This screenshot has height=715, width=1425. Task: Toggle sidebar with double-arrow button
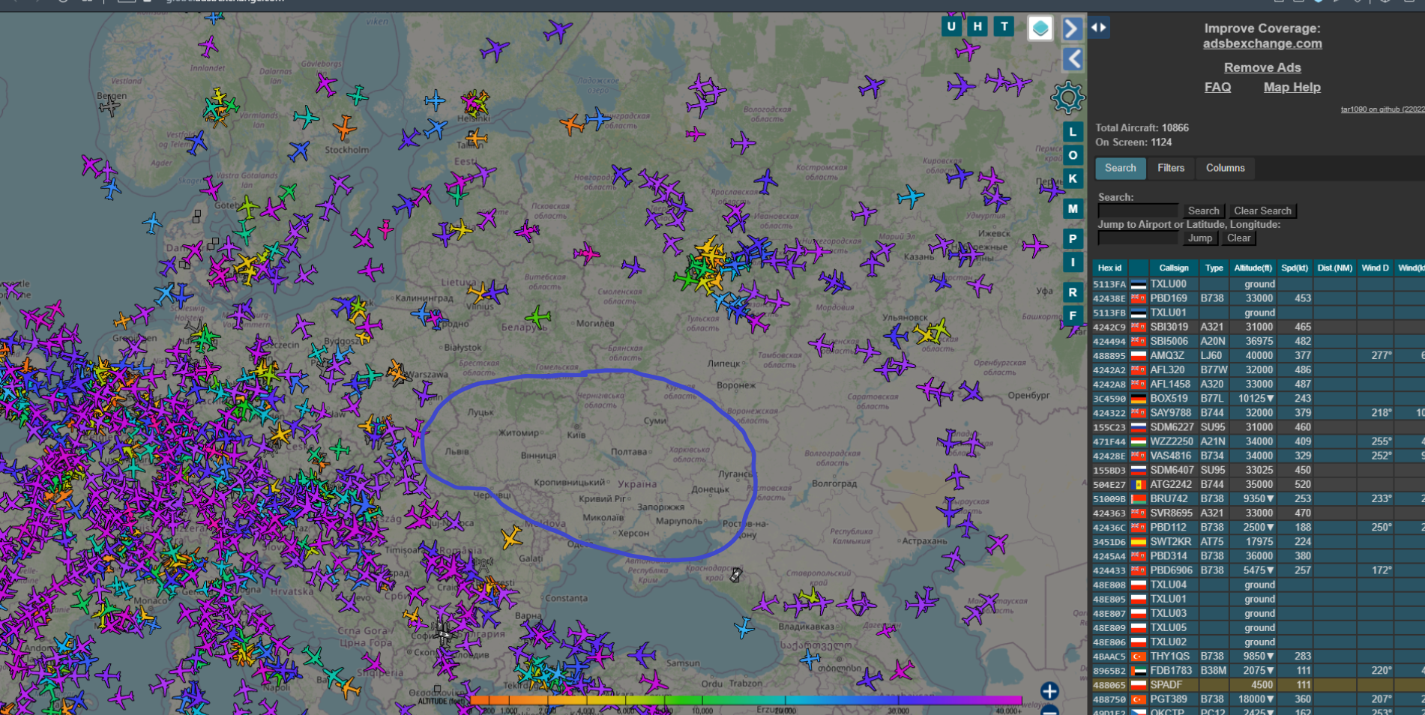(1099, 28)
